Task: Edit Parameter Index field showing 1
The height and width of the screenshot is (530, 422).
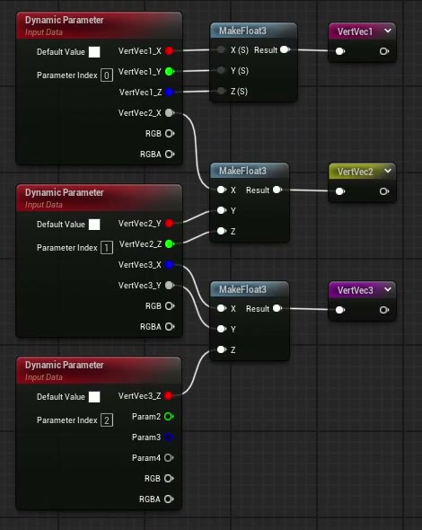Action: (107, 248)
